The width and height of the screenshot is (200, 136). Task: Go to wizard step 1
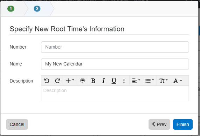[x=11, y=9]
